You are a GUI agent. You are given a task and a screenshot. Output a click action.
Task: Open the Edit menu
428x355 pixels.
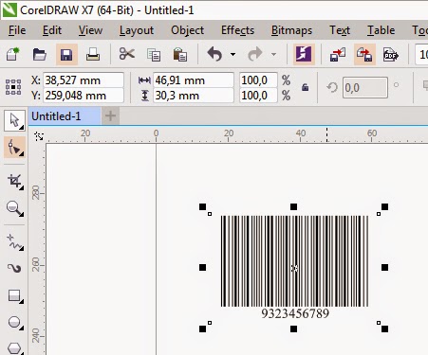(x=52, y=30)
